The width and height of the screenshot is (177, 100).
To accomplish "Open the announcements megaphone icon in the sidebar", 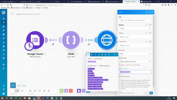I will (x=4, y=64).
